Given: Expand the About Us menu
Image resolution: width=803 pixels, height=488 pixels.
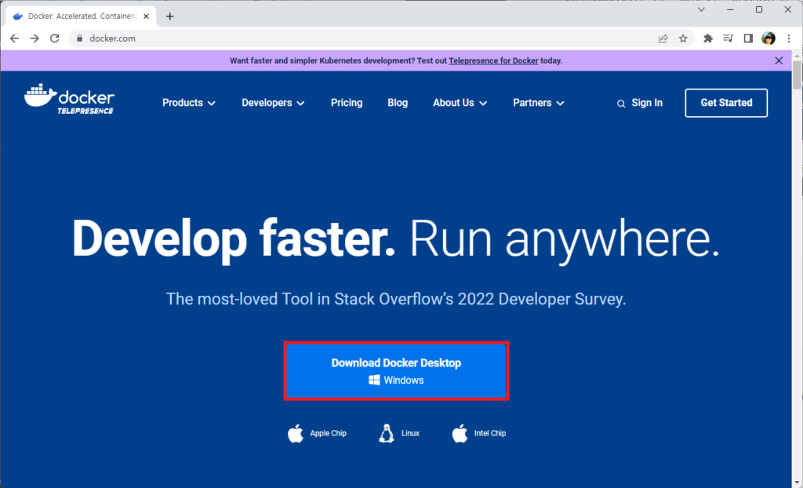Looking at the screenshot, I should pyautogui.click(x=460, y=103).
